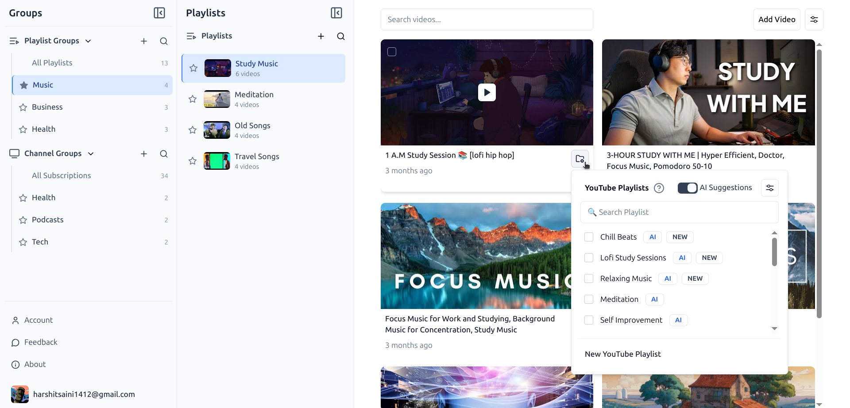Open the YouTube Playlists popup settings icon

pos(769,188)
